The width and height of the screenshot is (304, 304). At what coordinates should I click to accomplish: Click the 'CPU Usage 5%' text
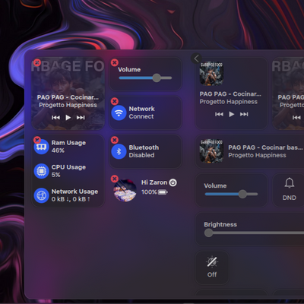click(x=68, y=171)
